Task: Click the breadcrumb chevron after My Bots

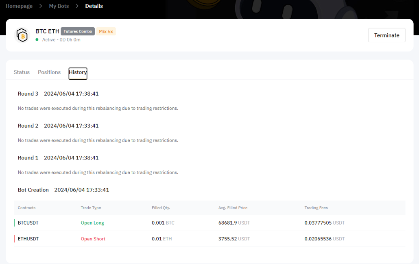Action: coord(77,6)
